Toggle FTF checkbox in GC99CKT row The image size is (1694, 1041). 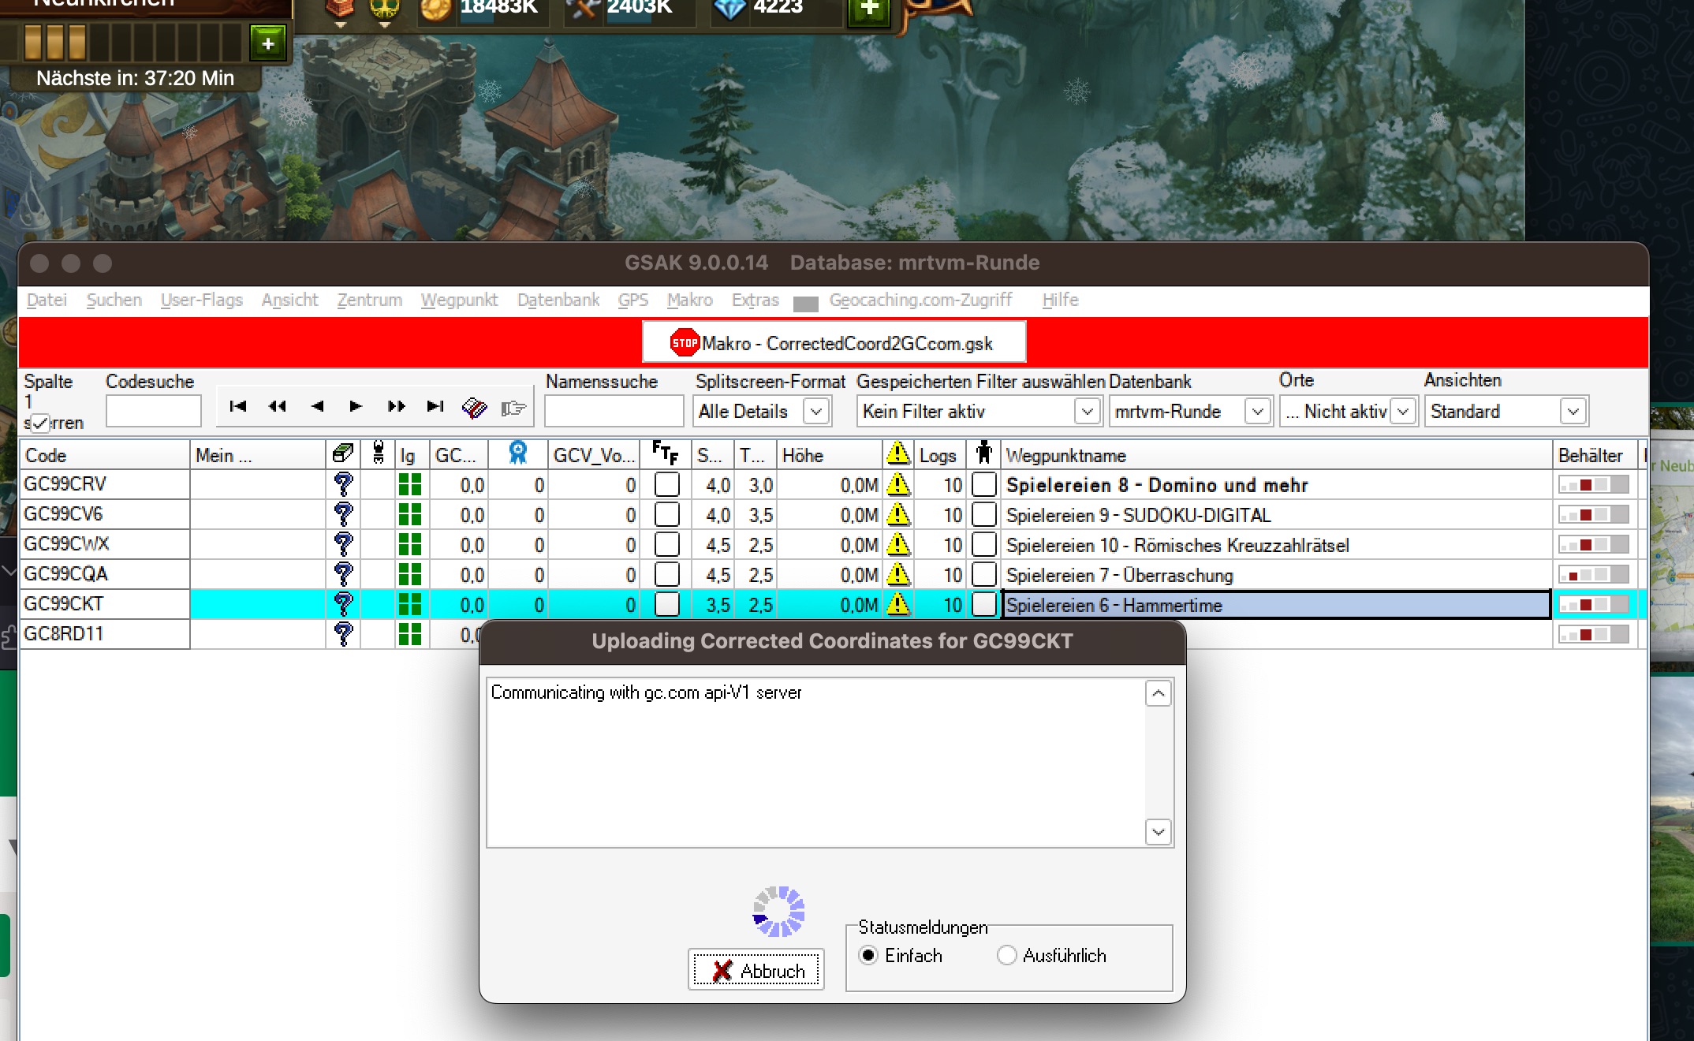click(667, 604)
